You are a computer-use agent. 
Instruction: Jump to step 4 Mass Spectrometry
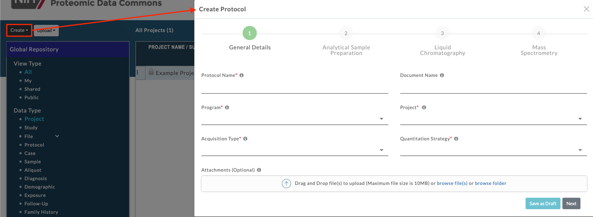pyautogui.click(x=539, y=33)
